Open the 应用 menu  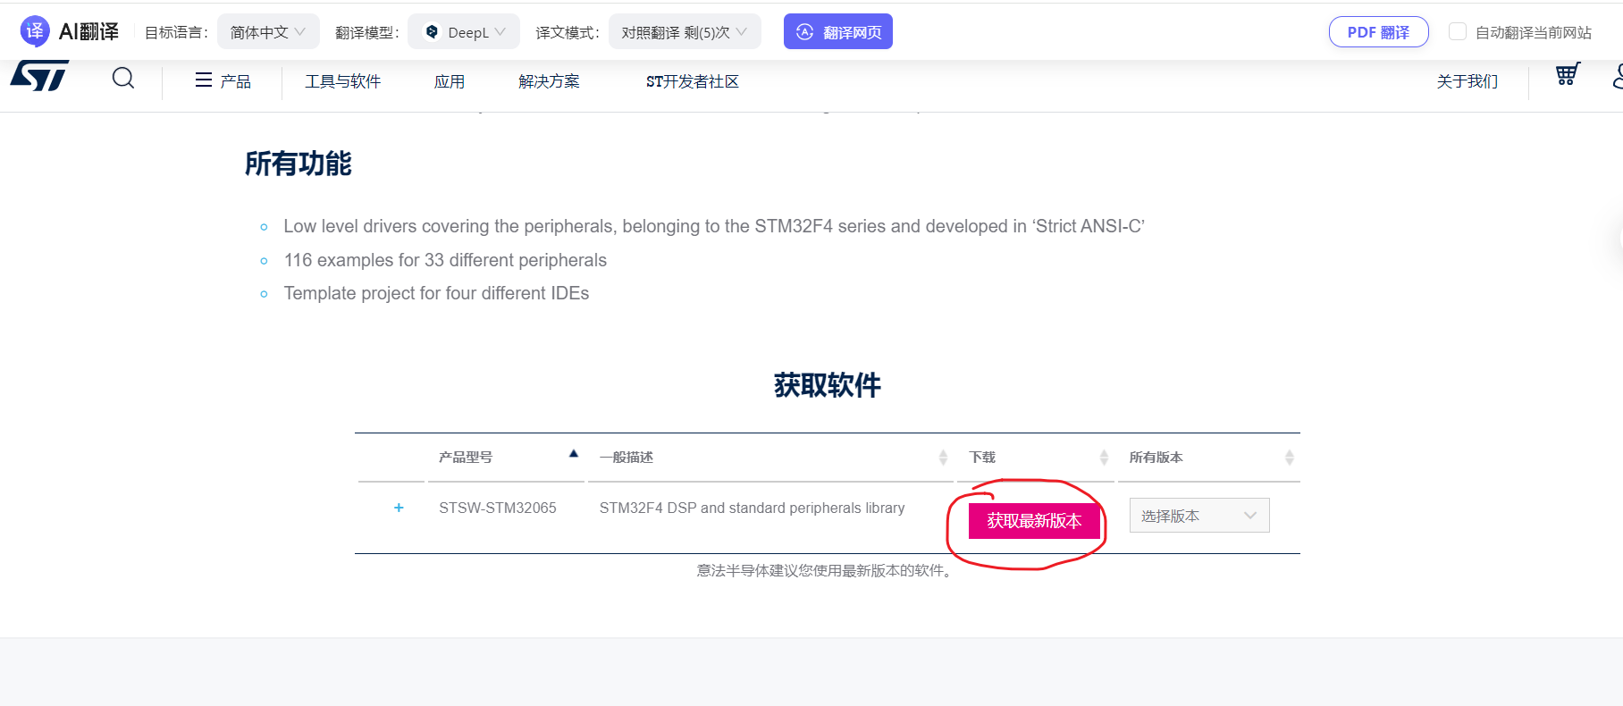(x=450, y=81)
